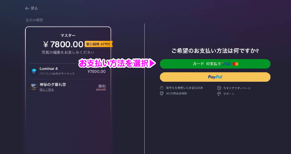
Task: Pay with card using the green button
Action: 215,64
